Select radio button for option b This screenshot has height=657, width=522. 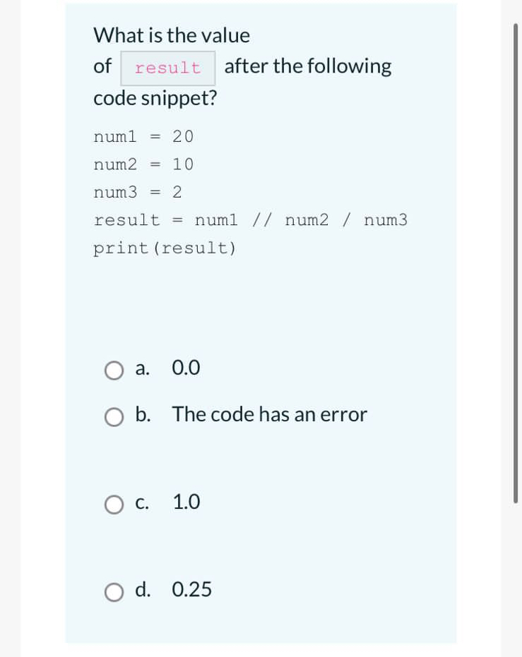tap(114, 417)
